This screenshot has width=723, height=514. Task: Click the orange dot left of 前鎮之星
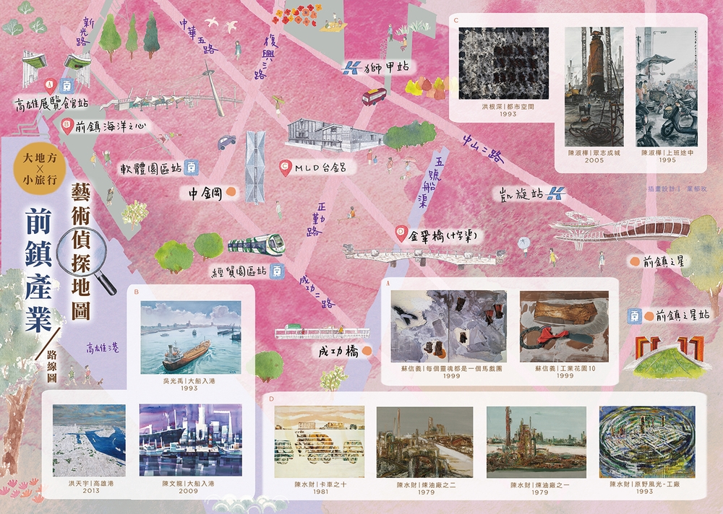click(x=635, y=261)
